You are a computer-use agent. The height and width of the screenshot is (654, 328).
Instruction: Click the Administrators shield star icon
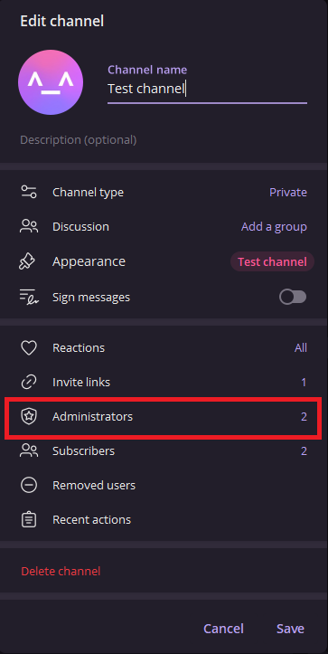pos(29,416)
